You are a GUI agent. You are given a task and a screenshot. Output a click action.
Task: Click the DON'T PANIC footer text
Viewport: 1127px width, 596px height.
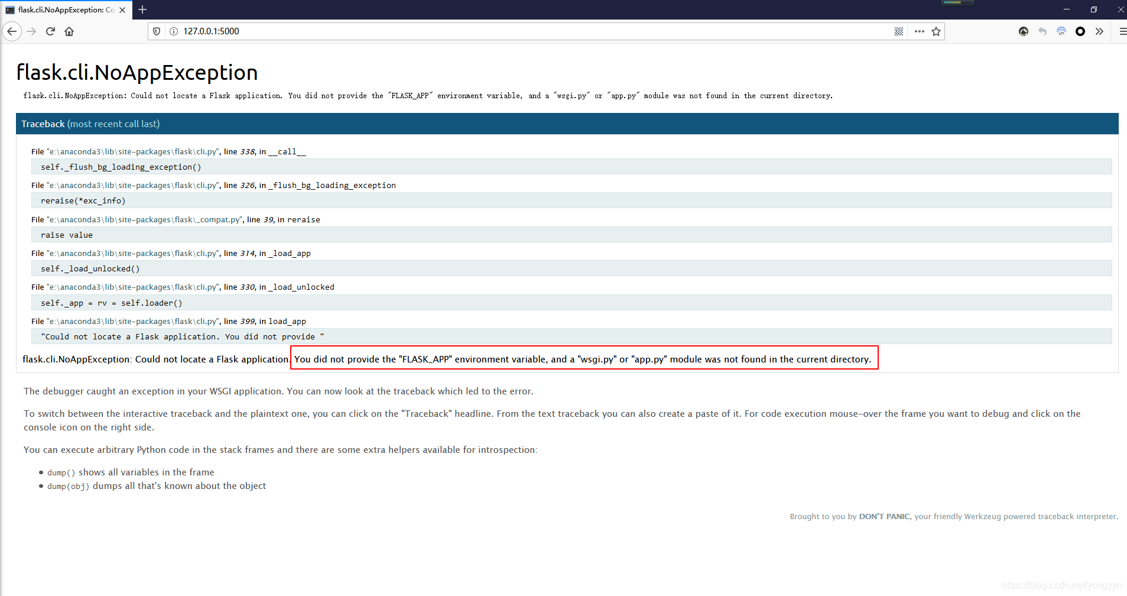884,516
